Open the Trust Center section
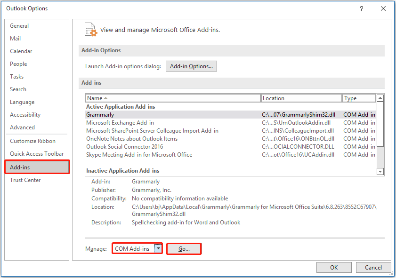The width and height of the screenshot is (396, 278). [25, 180]
